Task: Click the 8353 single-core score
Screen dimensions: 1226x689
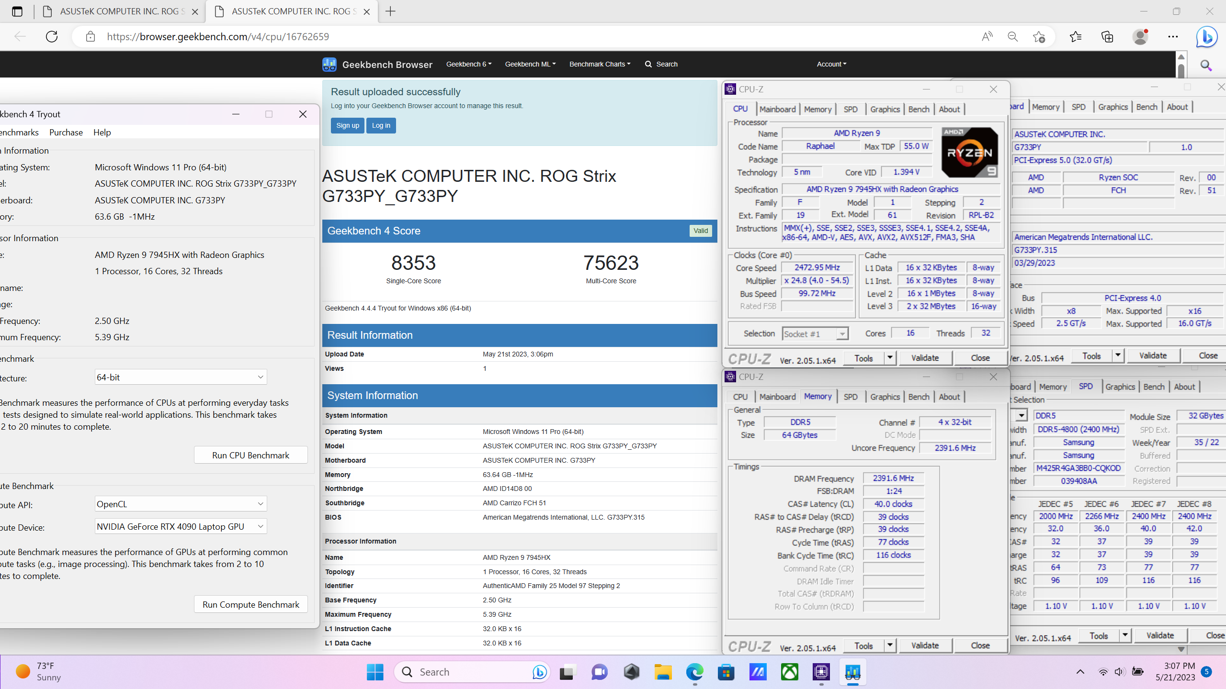Action: click(x=413, y=263)
